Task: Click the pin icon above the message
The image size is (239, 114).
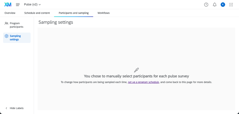Action: 136,70
